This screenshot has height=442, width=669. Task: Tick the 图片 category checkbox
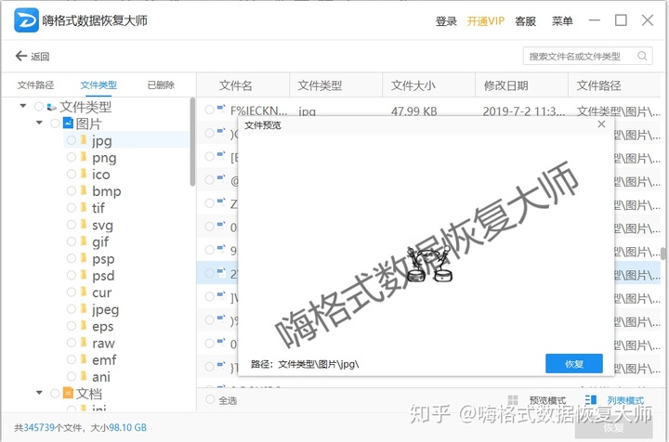55,123
